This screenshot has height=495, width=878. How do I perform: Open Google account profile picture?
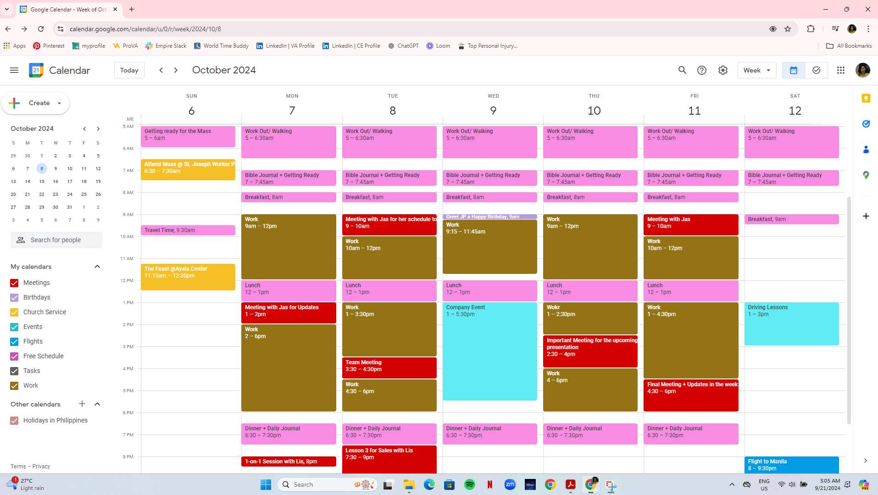863,70
